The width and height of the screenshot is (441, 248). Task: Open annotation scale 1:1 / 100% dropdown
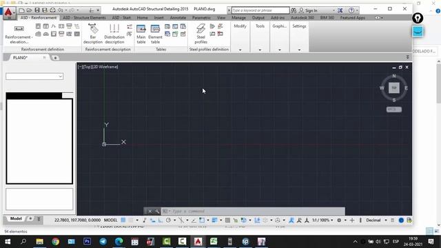(322, 220)
